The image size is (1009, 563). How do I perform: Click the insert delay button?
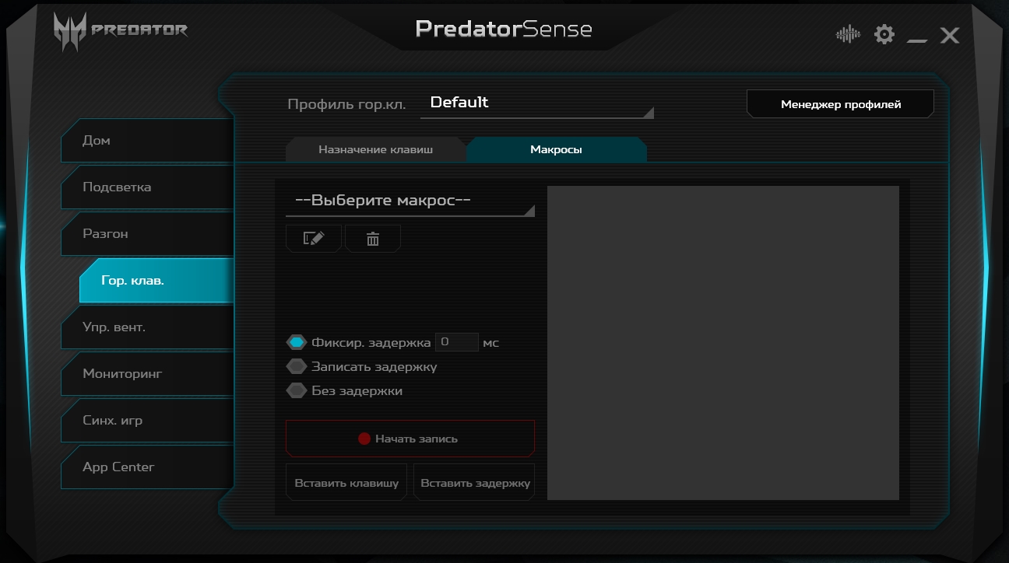click(x=475, y=483)
